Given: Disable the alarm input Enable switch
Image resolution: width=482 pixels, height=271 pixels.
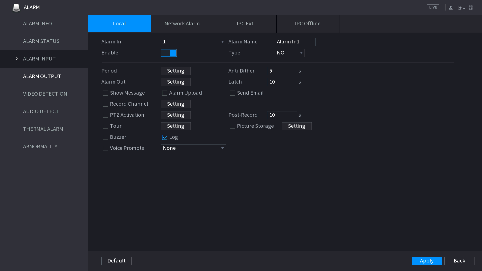Looking at the screenshot, I should 169,53.
